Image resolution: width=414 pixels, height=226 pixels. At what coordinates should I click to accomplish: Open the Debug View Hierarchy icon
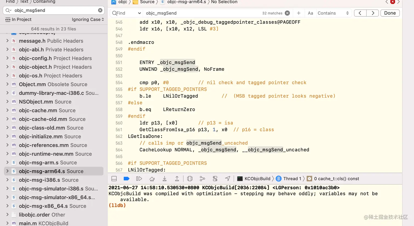(x=190, y=179)
